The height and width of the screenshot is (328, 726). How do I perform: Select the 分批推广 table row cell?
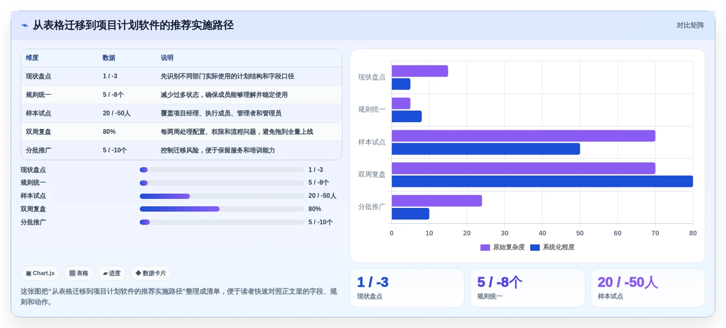[39, 150]
